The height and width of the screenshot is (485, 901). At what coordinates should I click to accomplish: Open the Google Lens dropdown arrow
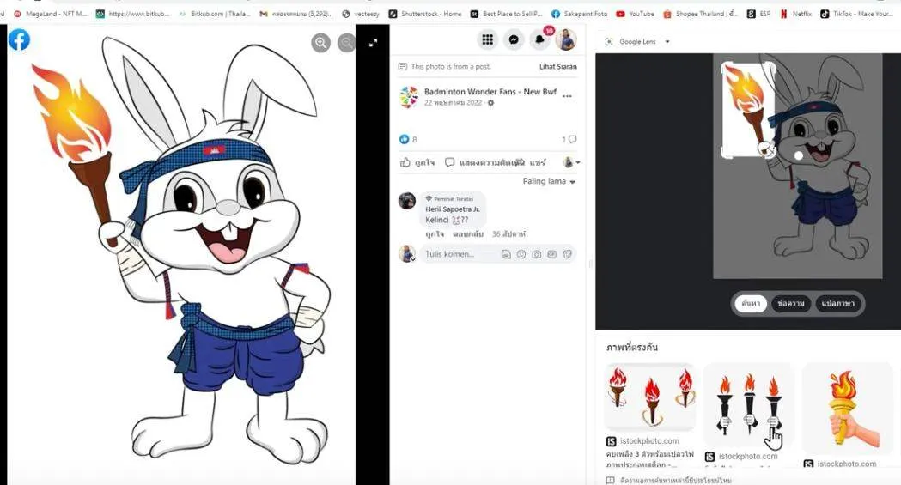tap(667, 42)
